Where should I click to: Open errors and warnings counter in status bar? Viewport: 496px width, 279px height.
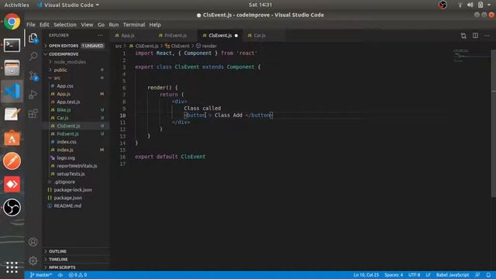click(77, 275)
